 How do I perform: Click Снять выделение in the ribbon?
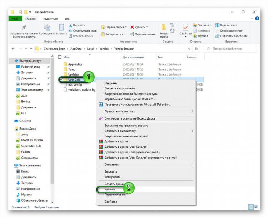[x=229, y=30]
